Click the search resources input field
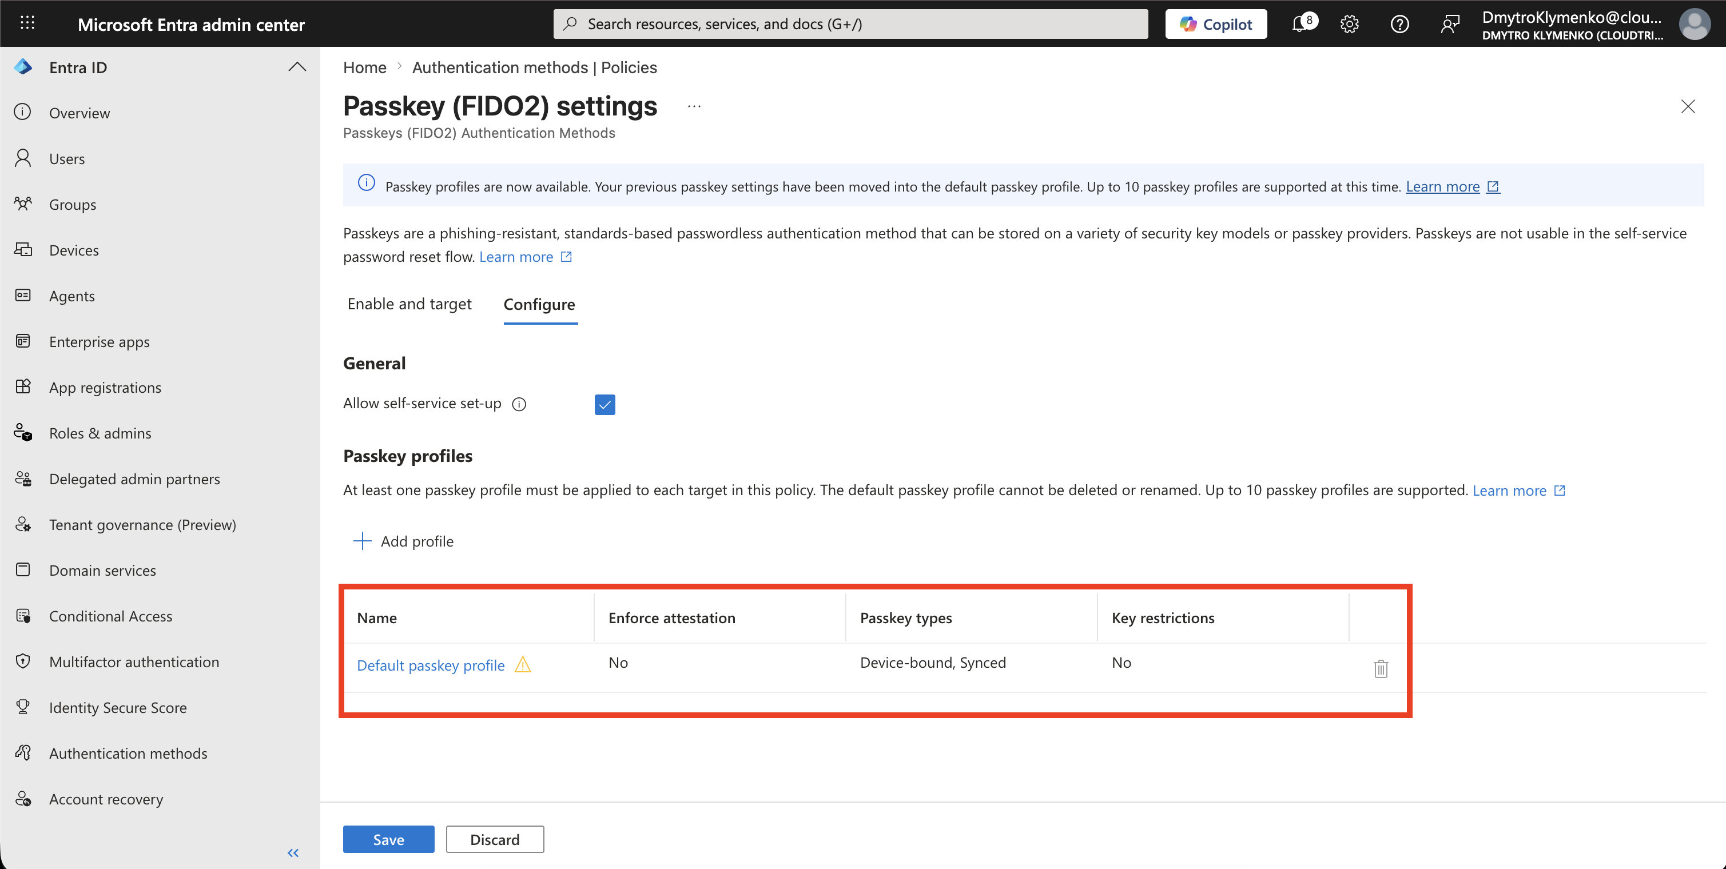Viewport: 1726px width, 869px height. coord(850,24)
